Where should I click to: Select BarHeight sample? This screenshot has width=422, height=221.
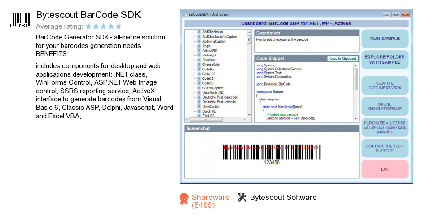coord(209,56)
